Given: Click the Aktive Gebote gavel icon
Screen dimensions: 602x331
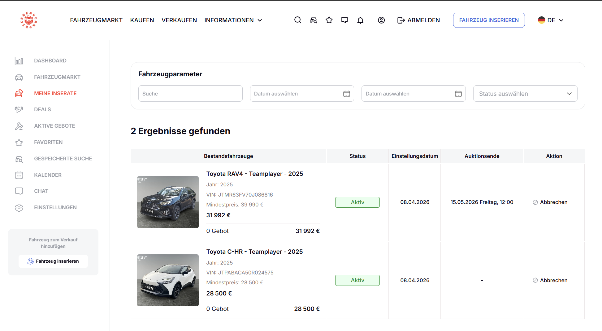Looking at the screenshot, I should pyautogui.click(x=19, y=126).
